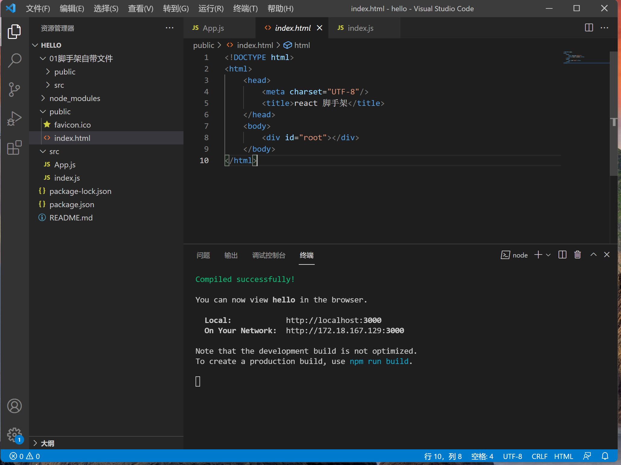Create a new terminal with plus icon
The width and height of the screenshot is (621, 465).
[x=538, y=255]
